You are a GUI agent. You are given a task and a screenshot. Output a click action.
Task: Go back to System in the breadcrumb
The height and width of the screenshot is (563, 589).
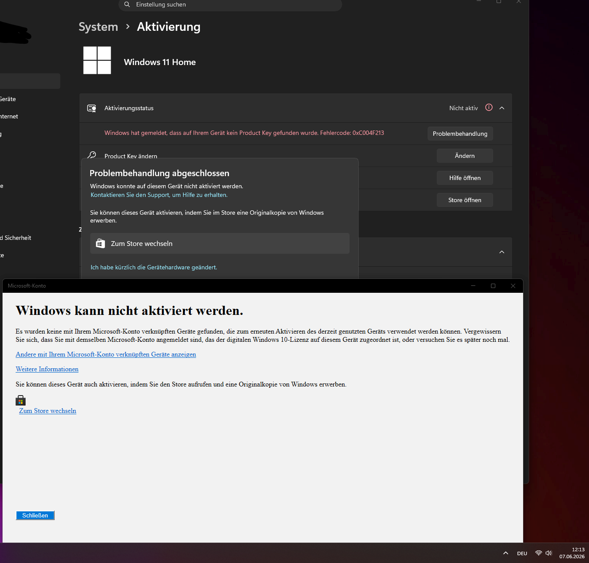coord(98,27)
